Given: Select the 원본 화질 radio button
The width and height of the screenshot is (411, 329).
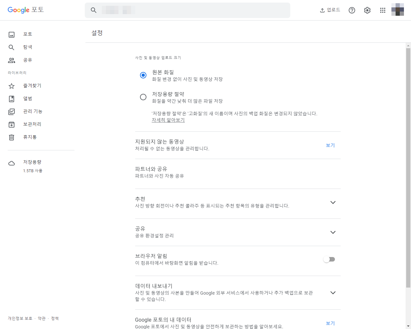Looking at the screenshot, I should [143, 75].
